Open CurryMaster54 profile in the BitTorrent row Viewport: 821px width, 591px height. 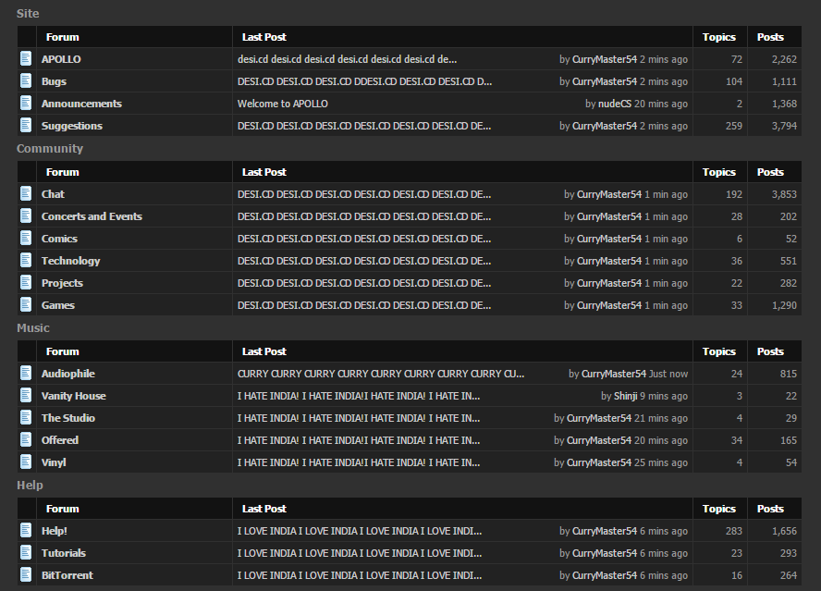click(605, 575)
